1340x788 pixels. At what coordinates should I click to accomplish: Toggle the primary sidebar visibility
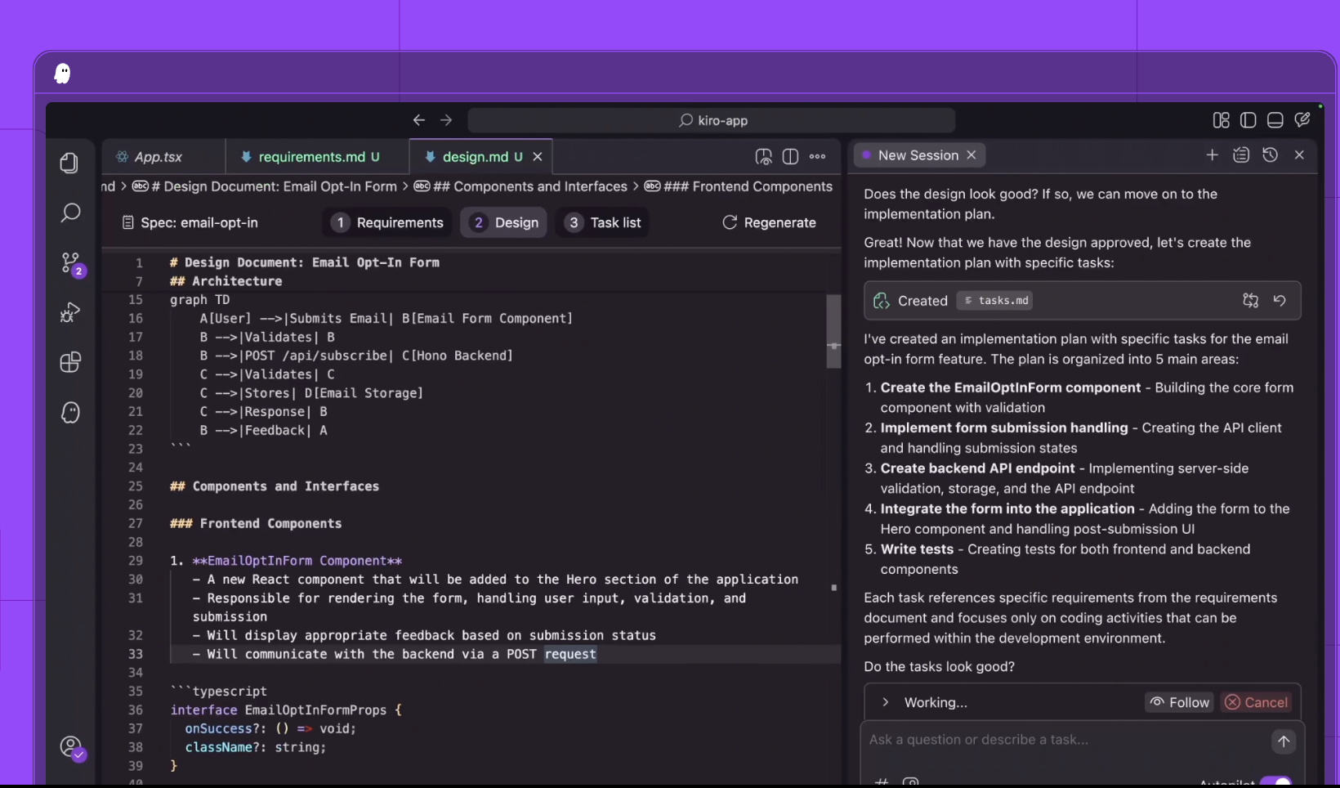click(x=1248, y=120)
